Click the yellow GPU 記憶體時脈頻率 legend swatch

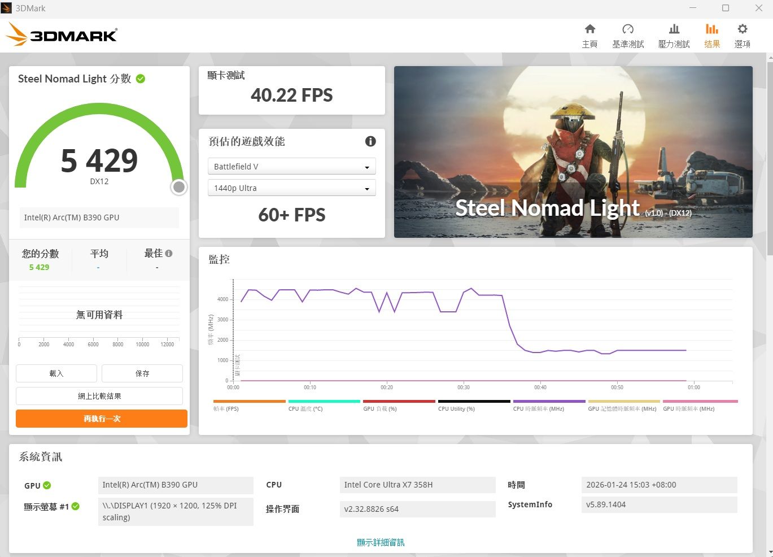624,402
